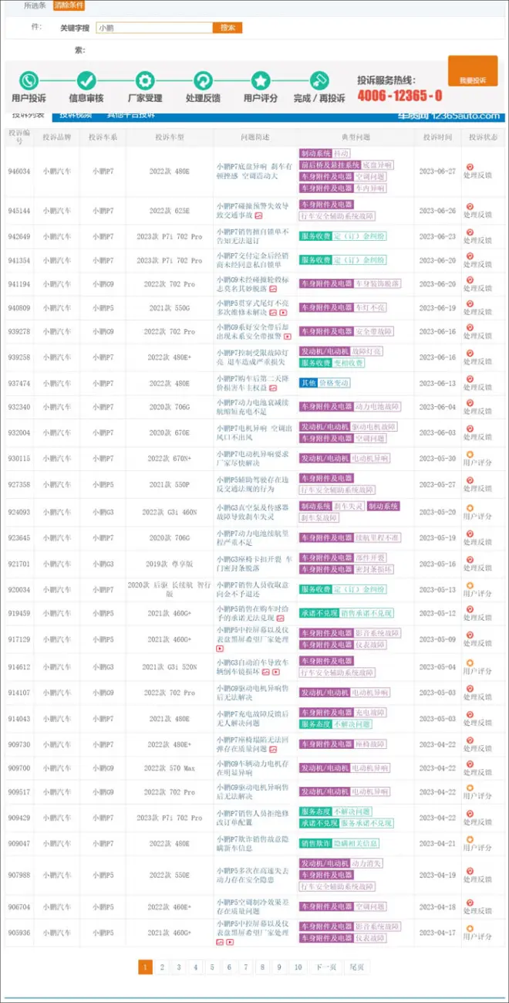Click the 完成/再投诉 step icon
509x1003 pixels.
(x=319, y=80)
